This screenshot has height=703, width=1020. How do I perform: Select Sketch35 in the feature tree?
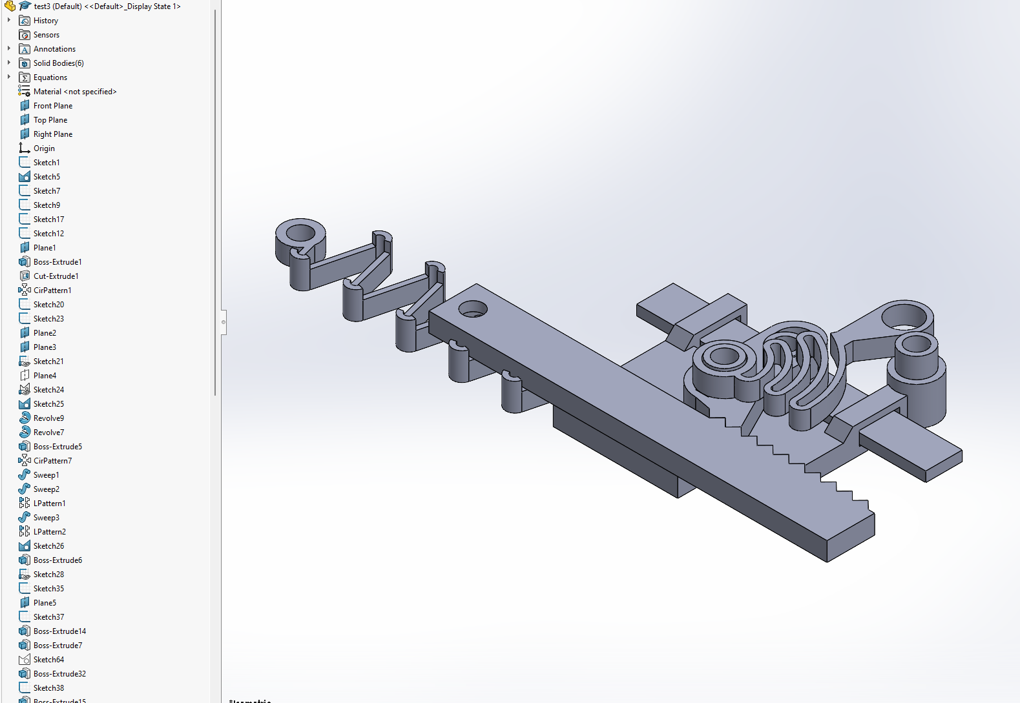coord(48,589)
